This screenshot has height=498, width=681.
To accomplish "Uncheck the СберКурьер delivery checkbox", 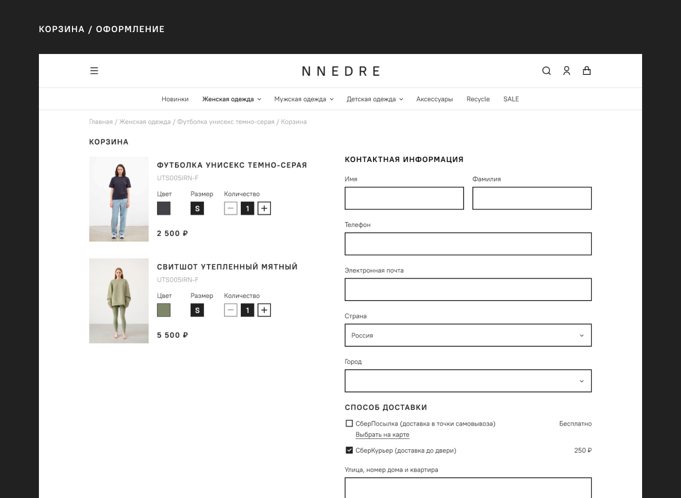I will (349, 450).
